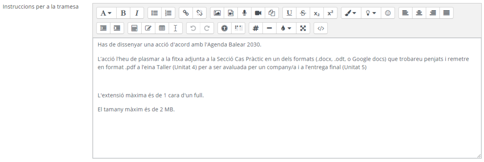Toggle strikethrough formatting
This screenshot has height=162, width=484.
303,13
